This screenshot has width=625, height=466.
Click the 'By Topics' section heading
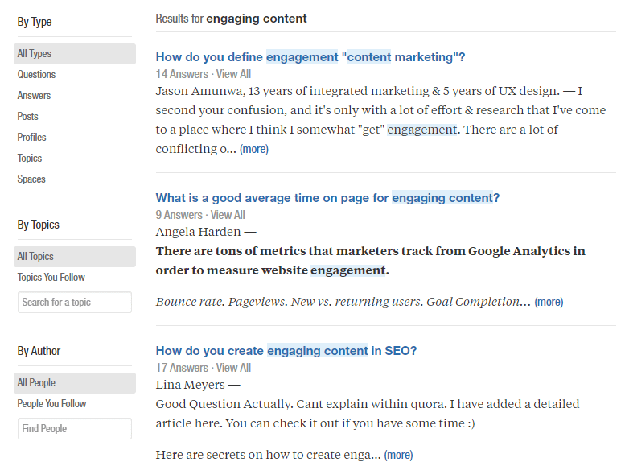click(x=39, y=225)
